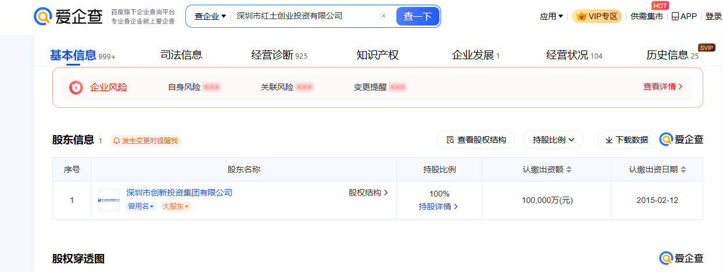The width and height of the screenshot is (723, 272).
Task: Click the red 企业风险 lightning icon
Action: click(76, 87)
